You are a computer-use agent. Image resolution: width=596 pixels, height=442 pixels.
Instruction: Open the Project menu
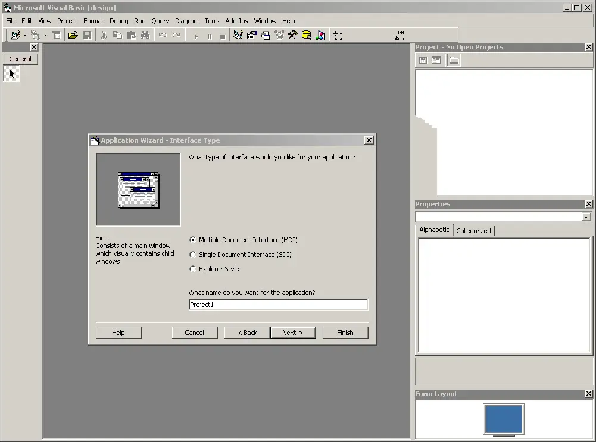click(x=67, y=21)
